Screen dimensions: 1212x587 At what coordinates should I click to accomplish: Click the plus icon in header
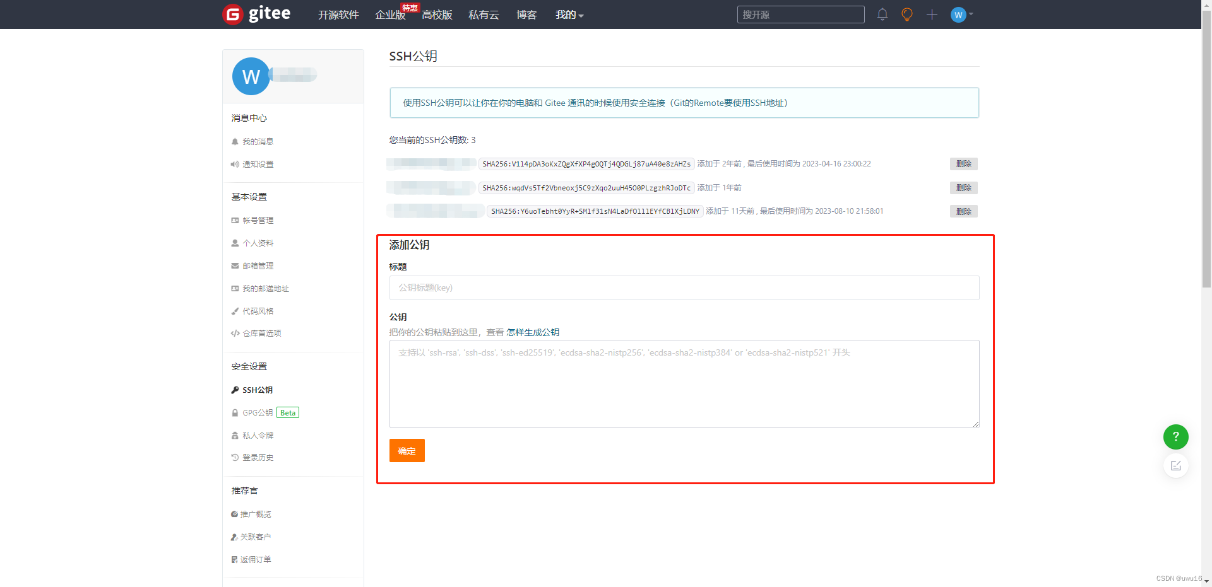tap(932, 15)
